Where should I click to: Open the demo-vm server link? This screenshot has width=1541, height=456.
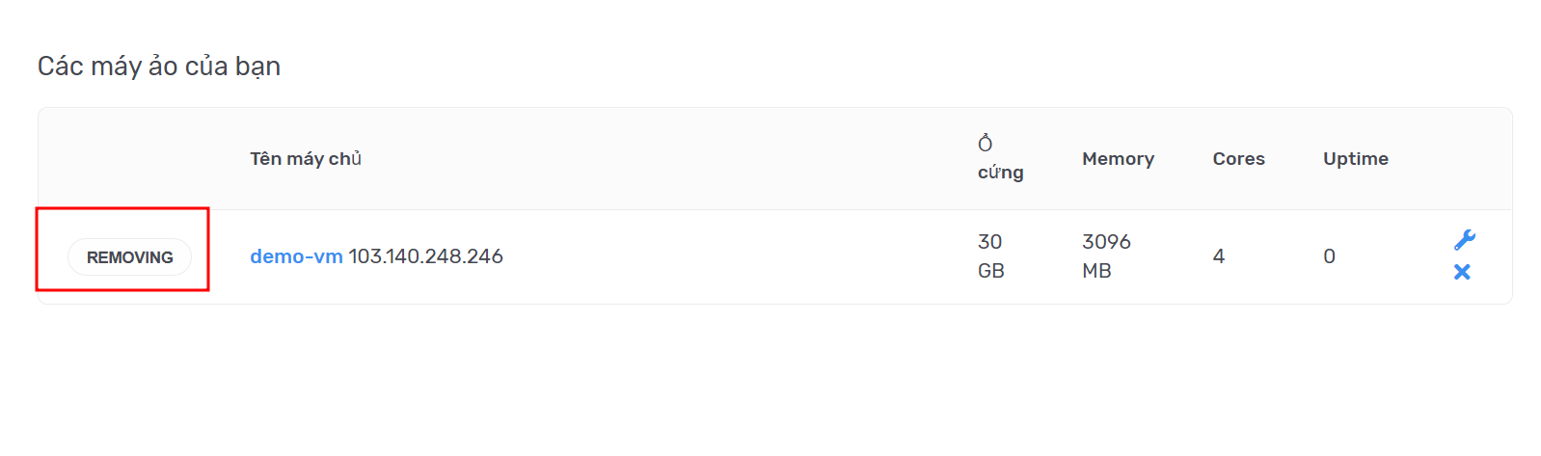click(296, 256)
